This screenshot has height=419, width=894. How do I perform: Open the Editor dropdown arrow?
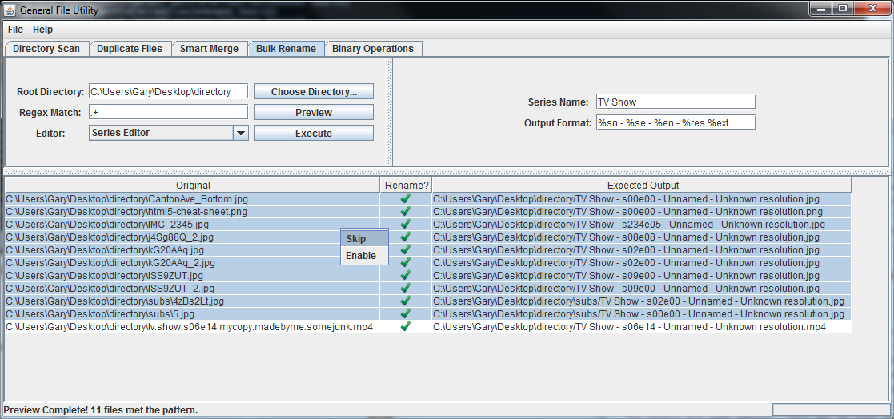point(241,133)
